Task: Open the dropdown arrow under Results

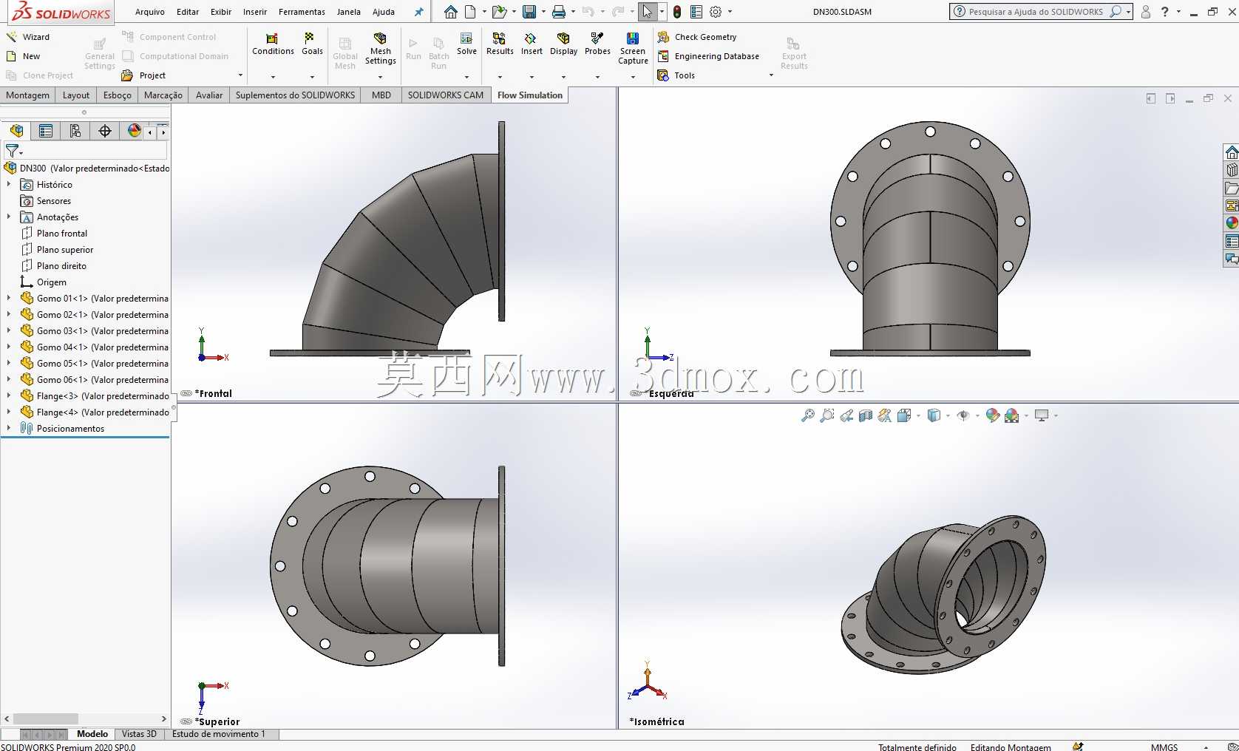Action: 500,77
